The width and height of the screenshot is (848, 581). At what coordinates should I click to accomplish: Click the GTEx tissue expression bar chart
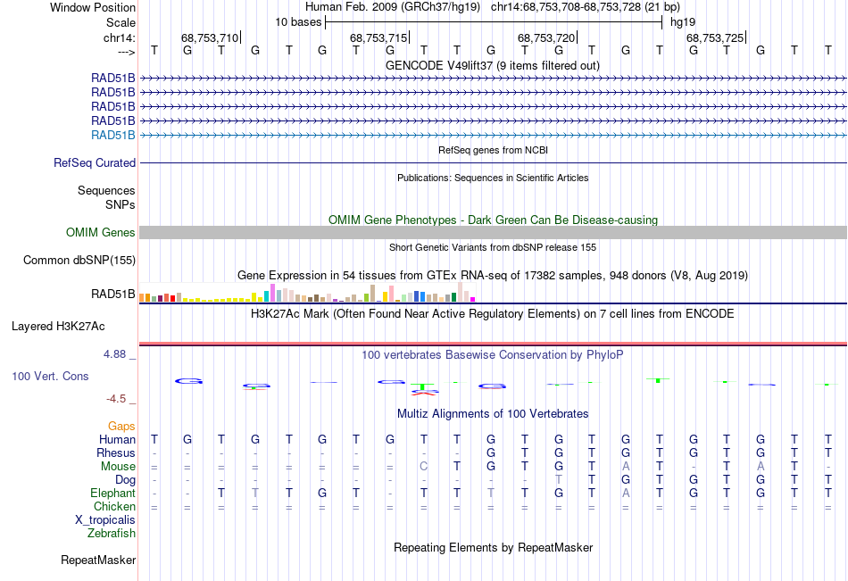(307, 292)
